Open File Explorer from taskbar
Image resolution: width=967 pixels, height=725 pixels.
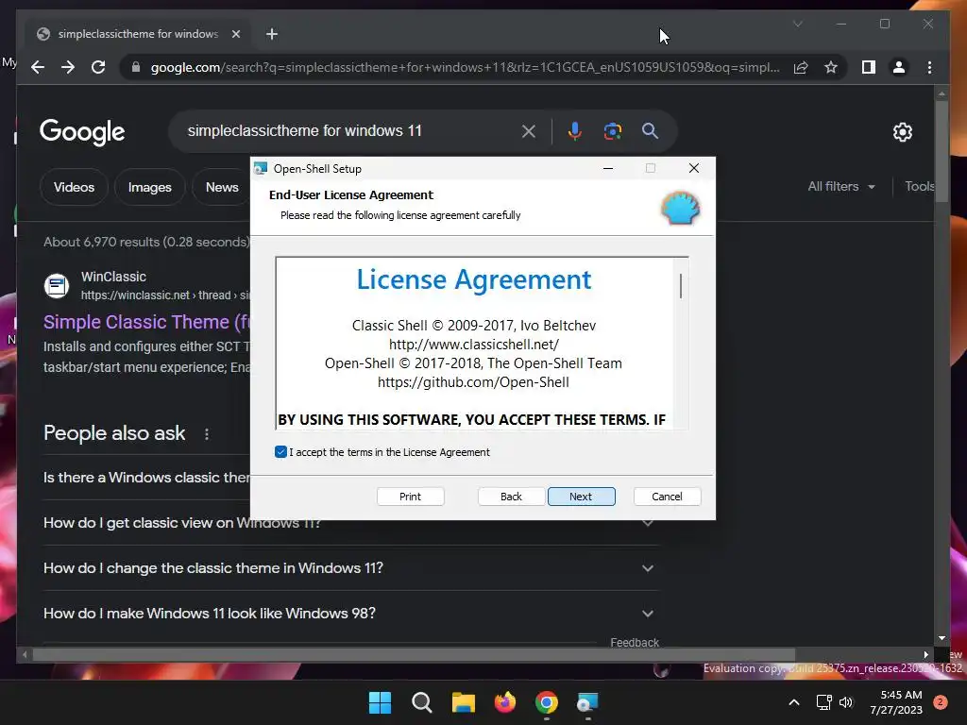tap(463, 702)
